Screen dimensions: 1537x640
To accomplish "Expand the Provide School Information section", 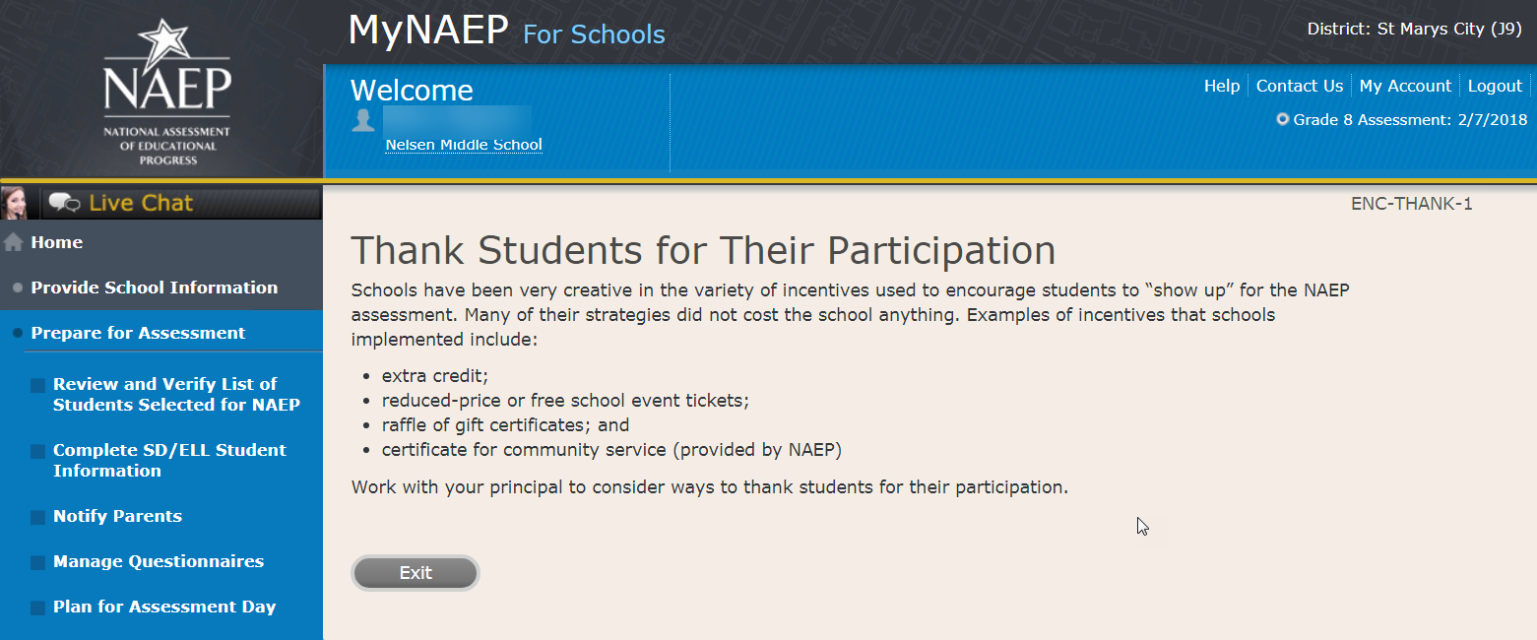I will pyautogui.click(x=154, y=288).
